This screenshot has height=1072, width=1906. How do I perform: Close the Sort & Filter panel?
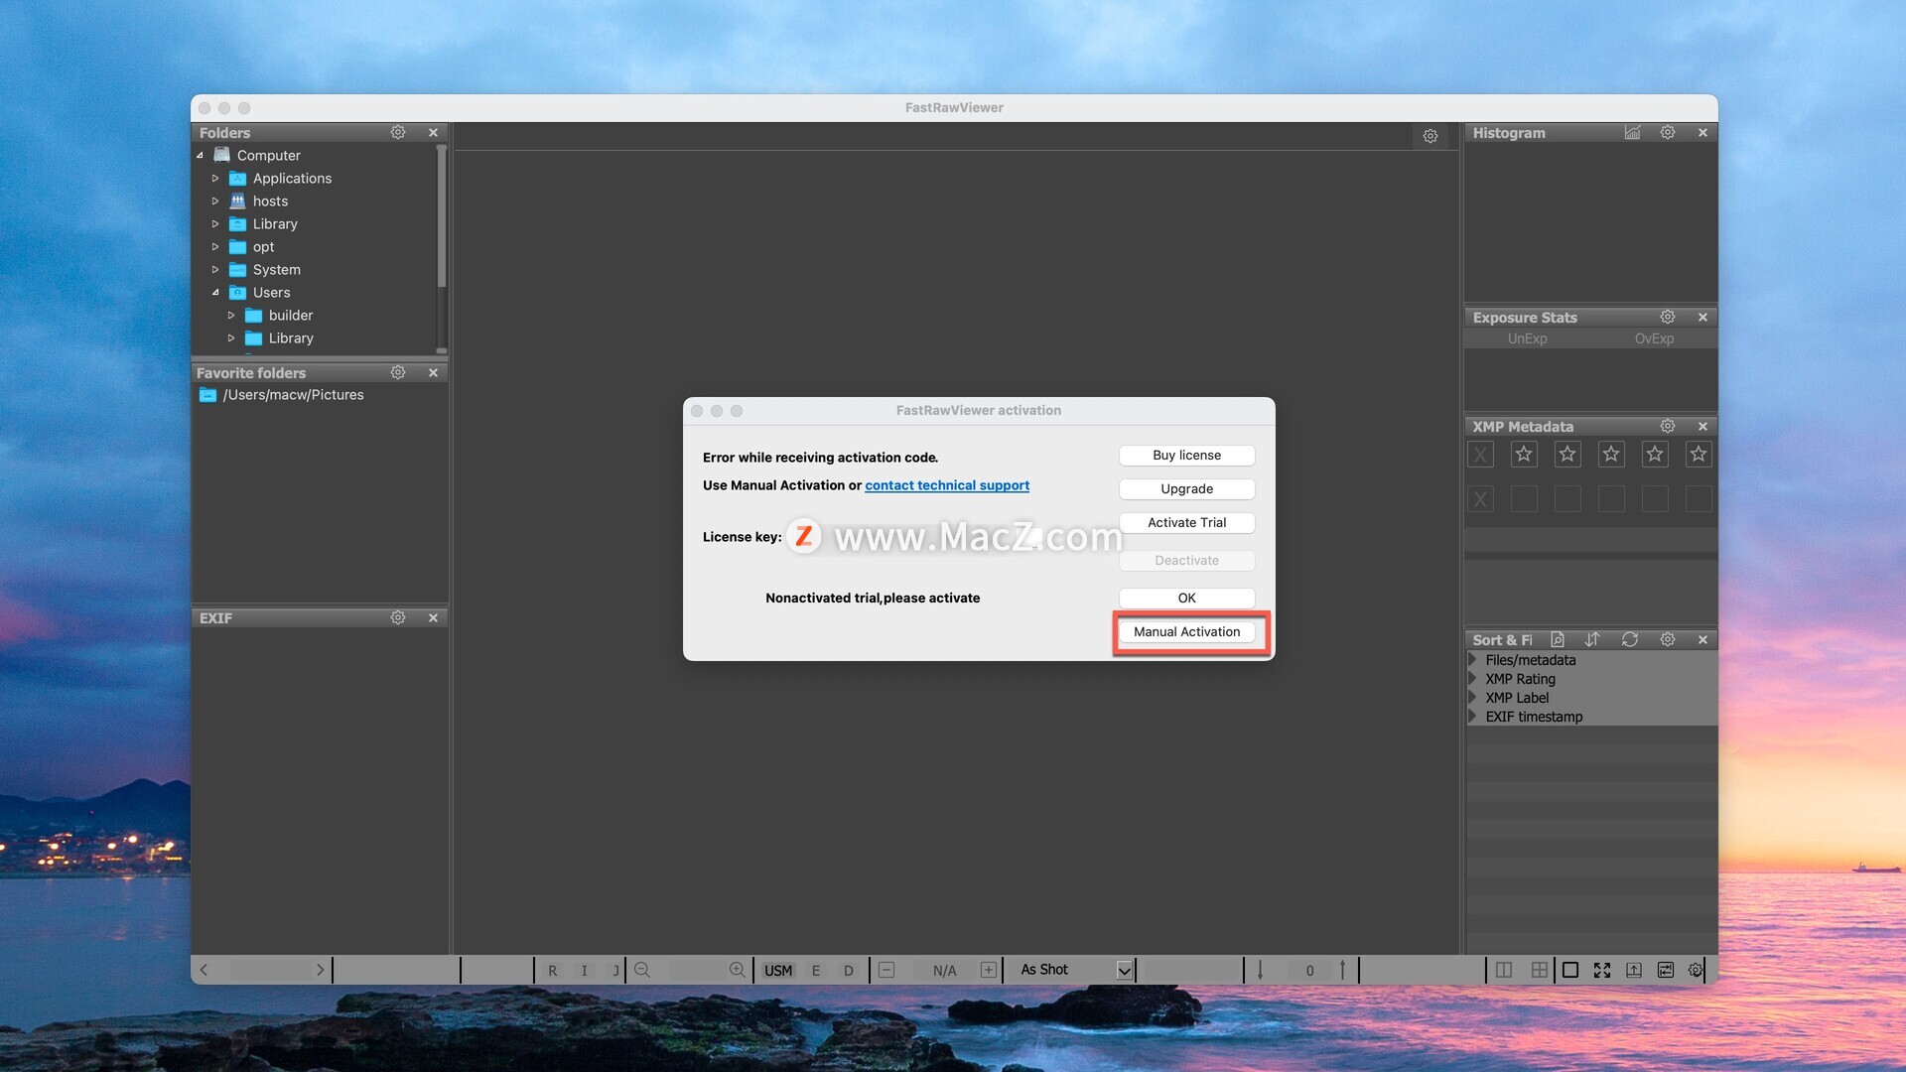point(1702,639)
